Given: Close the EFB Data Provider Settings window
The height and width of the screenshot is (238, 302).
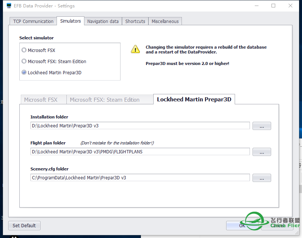Looking at the screenshot, I should pos(290,6).
